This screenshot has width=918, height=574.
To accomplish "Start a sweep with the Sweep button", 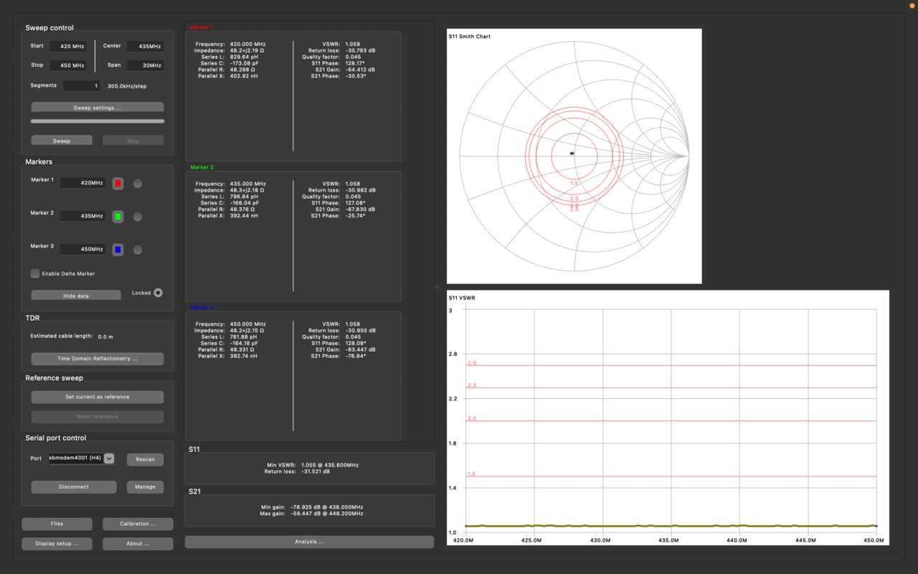I will 62,141.
